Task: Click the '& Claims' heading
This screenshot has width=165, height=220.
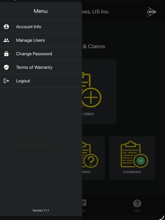Action: [94, 46]
